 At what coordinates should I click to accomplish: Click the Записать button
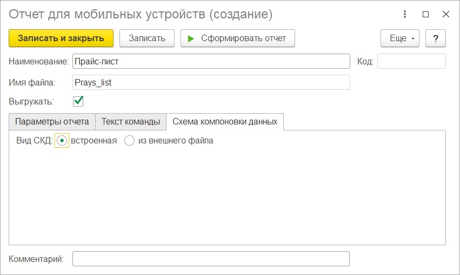(x=147, y=38)
